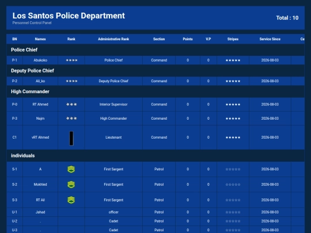Click the V.P column header
This screenshot has height=233, width=311.
pos(208,39)
